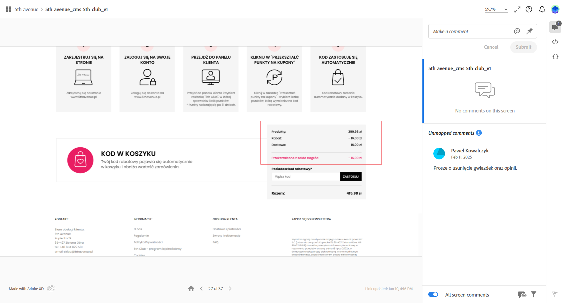Click the 5th-avenue breadcrumb link
Screen dimensions: 564x303
pos(26,9)
